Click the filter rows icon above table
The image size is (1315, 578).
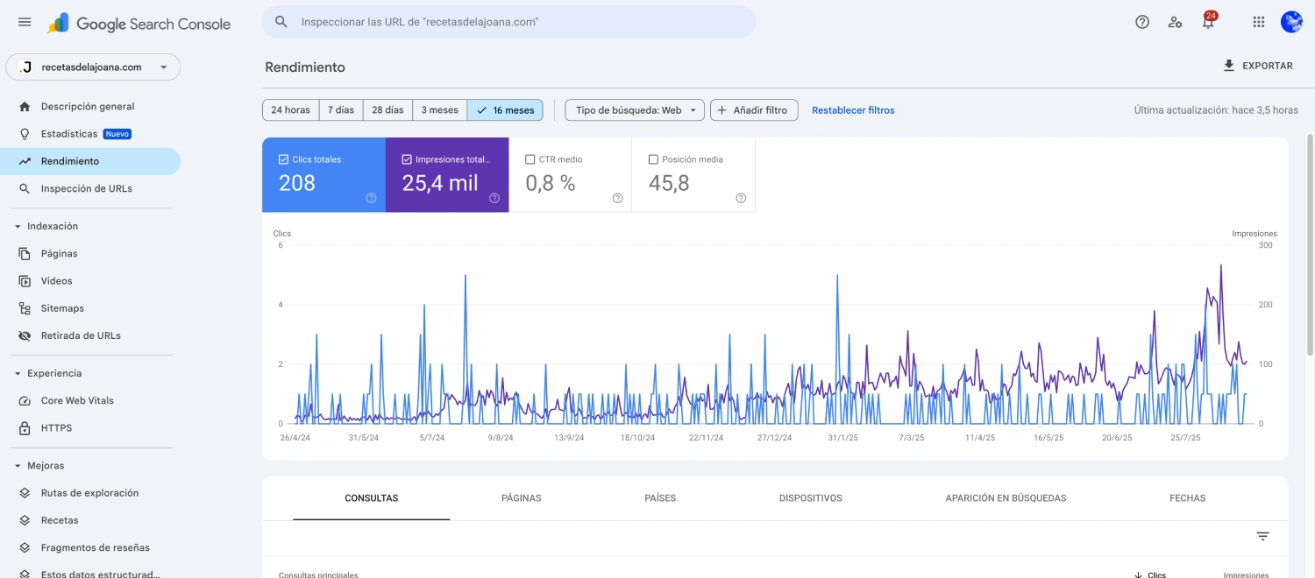tap(1263, 536)
